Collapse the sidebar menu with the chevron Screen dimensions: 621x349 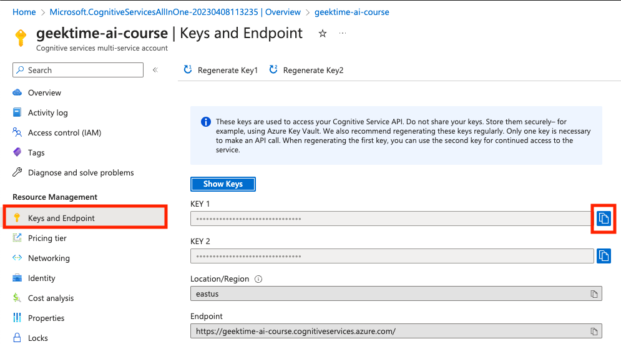click(155, 70)
